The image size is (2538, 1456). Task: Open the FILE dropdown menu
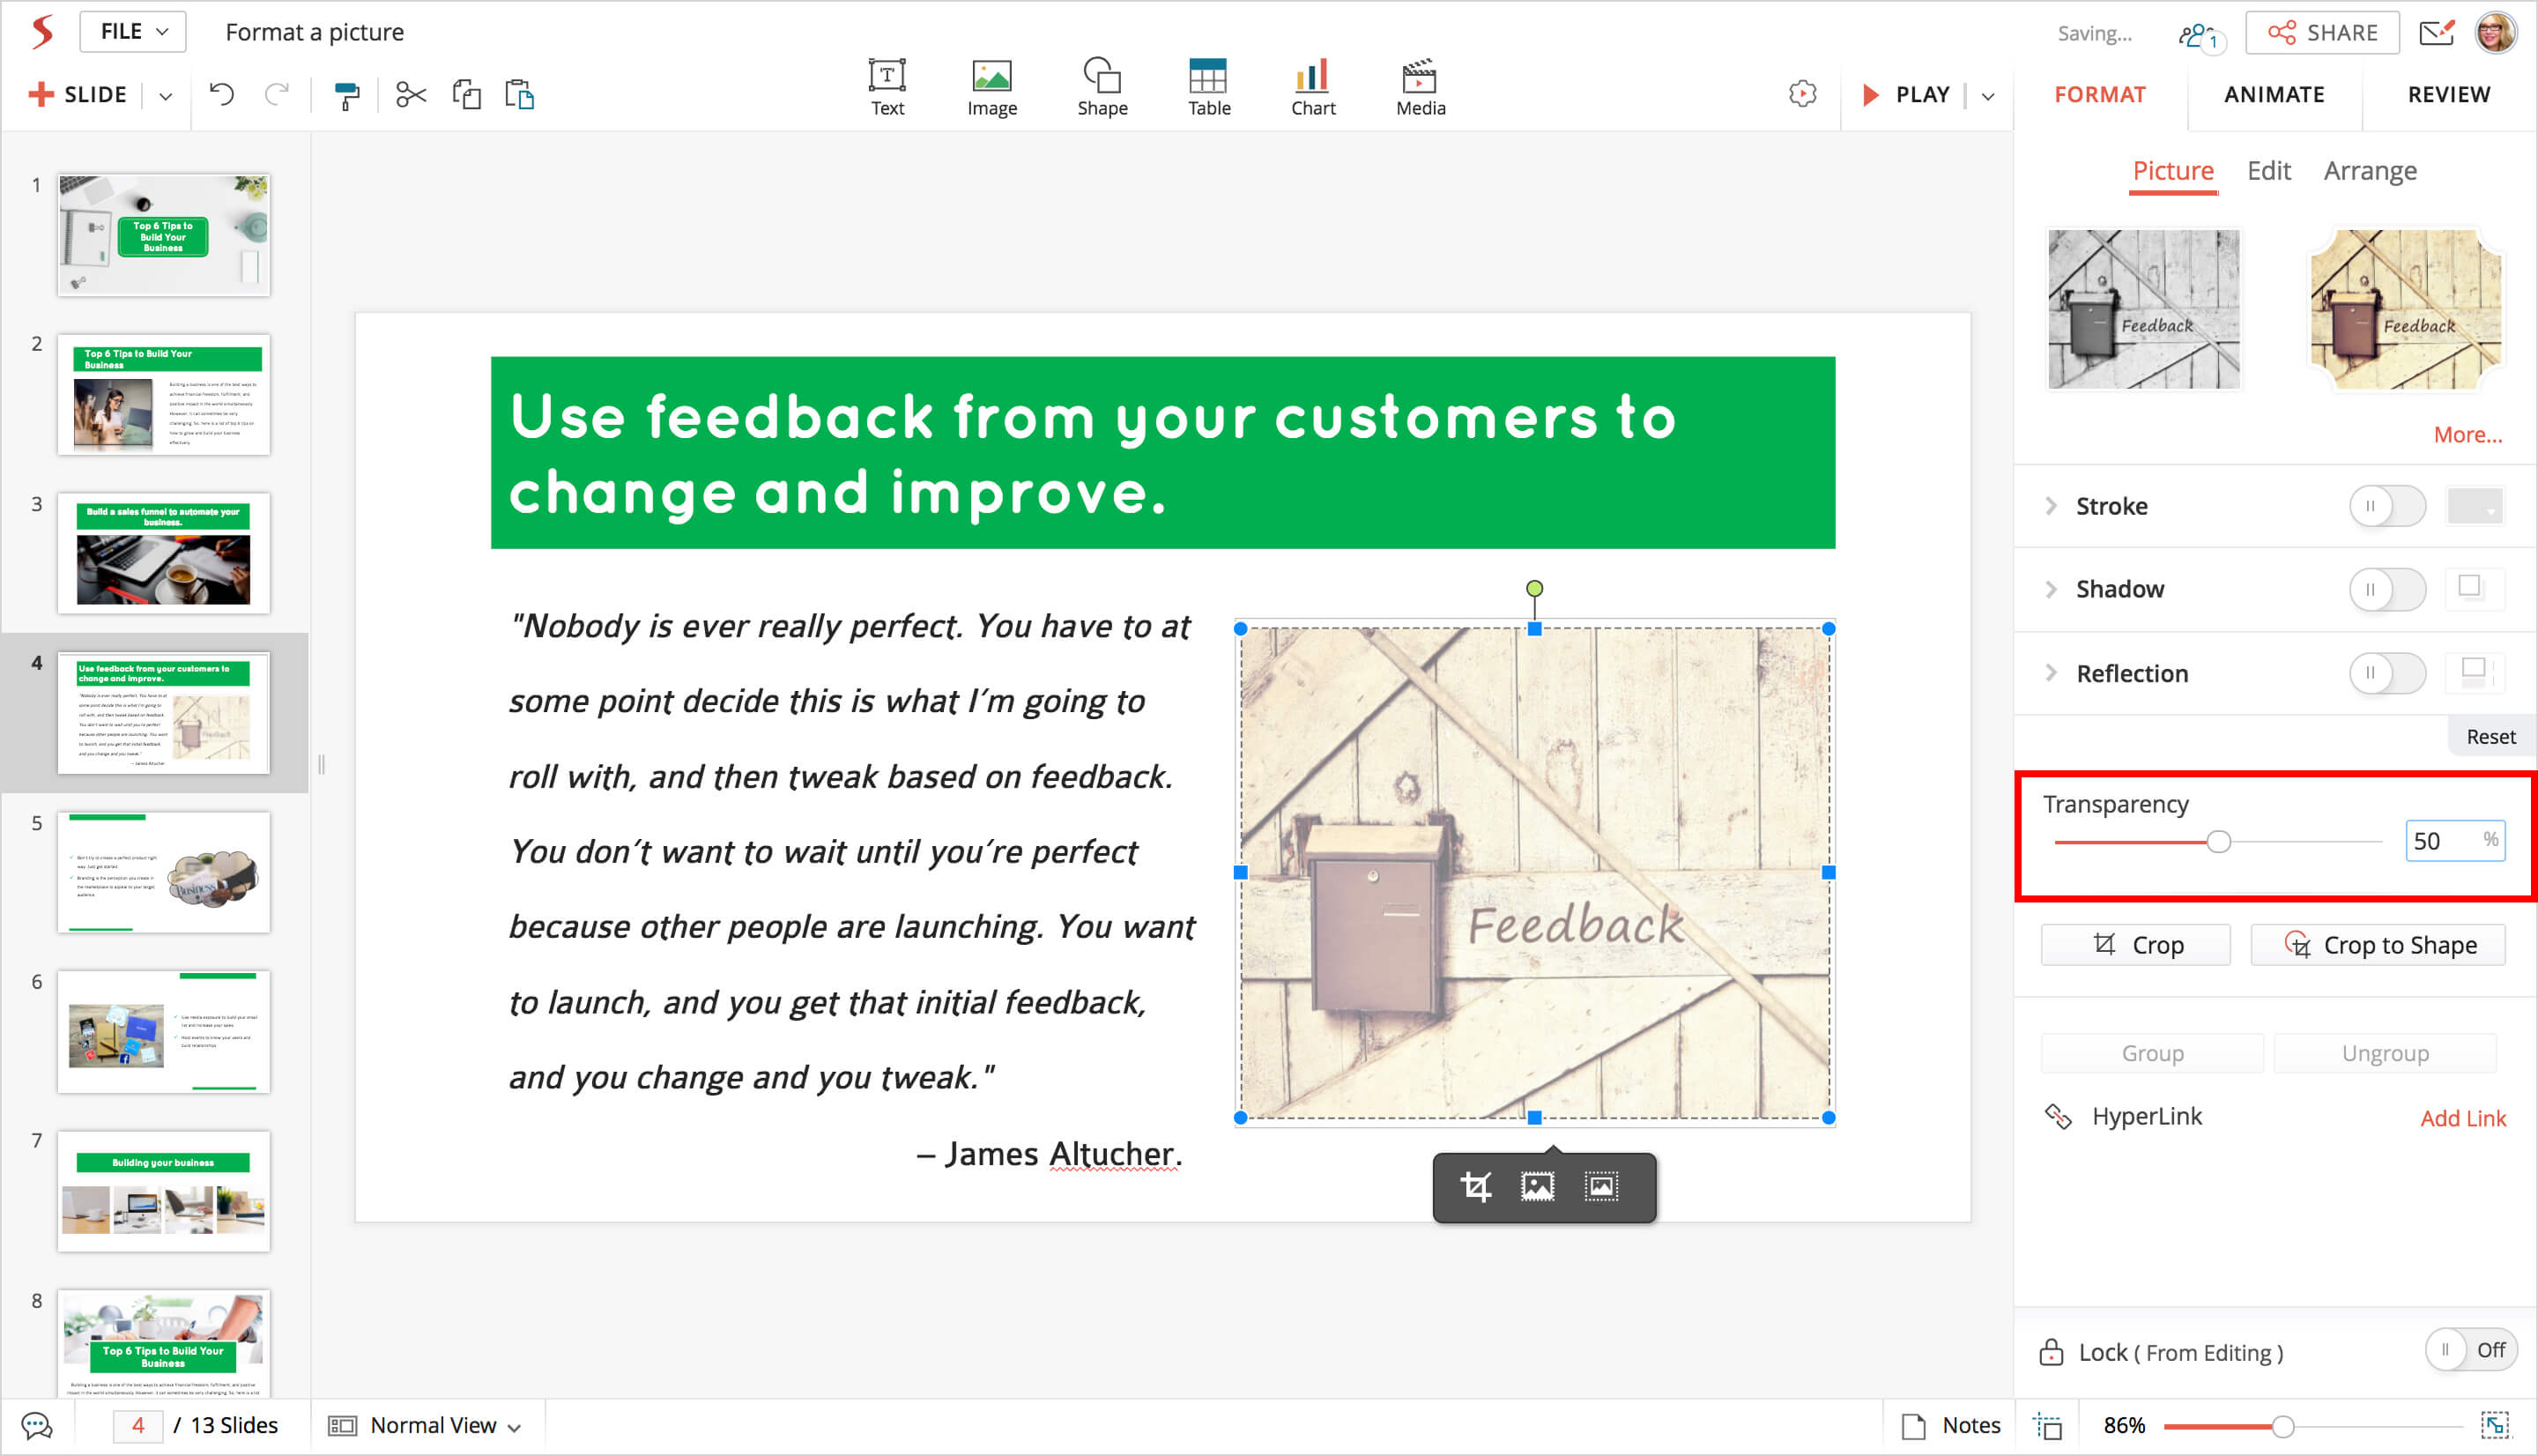click(x=133, y=32)
